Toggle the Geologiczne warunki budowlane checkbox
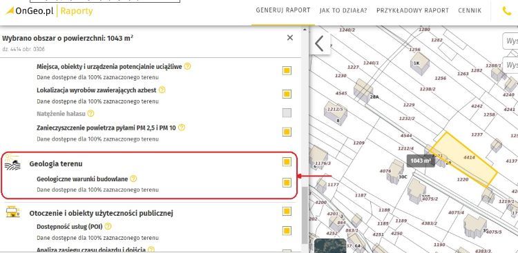 pyautogui.click(x=287, y=183)
